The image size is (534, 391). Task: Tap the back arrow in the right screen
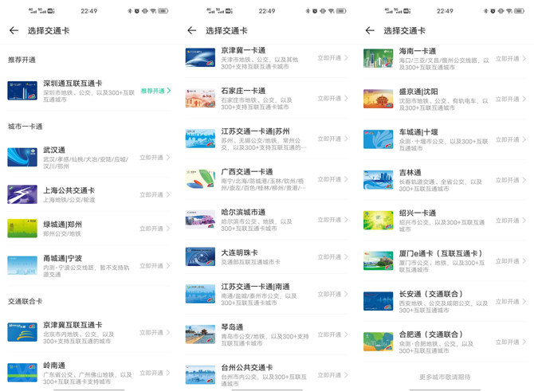coord(370,30)
